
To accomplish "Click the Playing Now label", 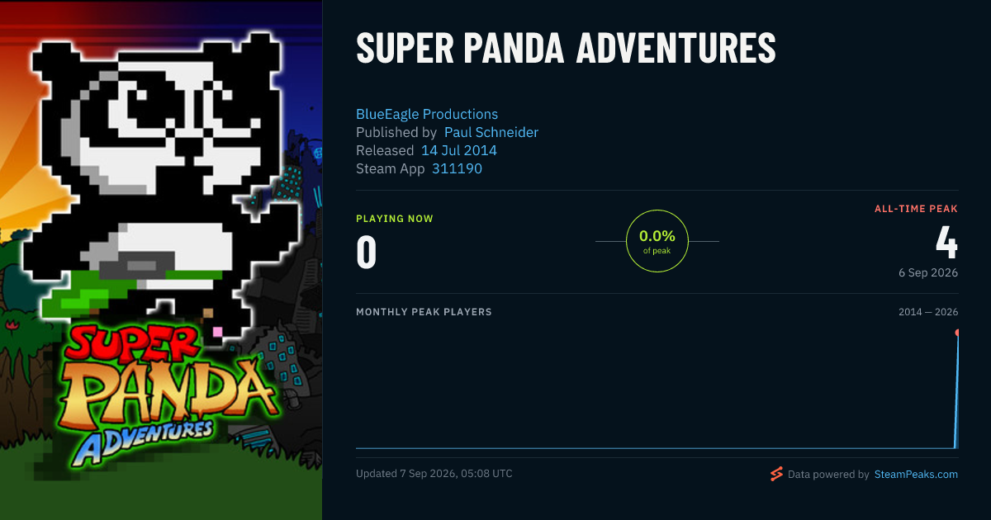I will pyautogui.click(x=395, y=219).
